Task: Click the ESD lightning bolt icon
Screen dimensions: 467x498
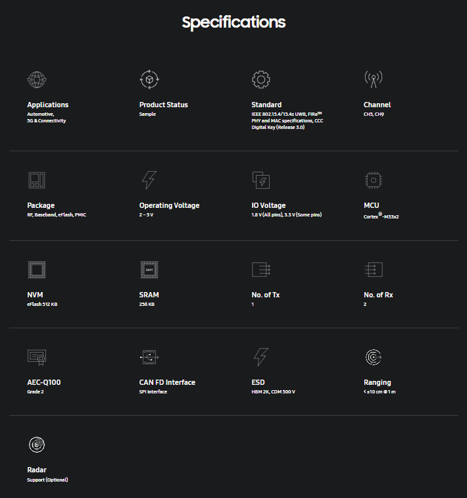Action: click(261, 357)
